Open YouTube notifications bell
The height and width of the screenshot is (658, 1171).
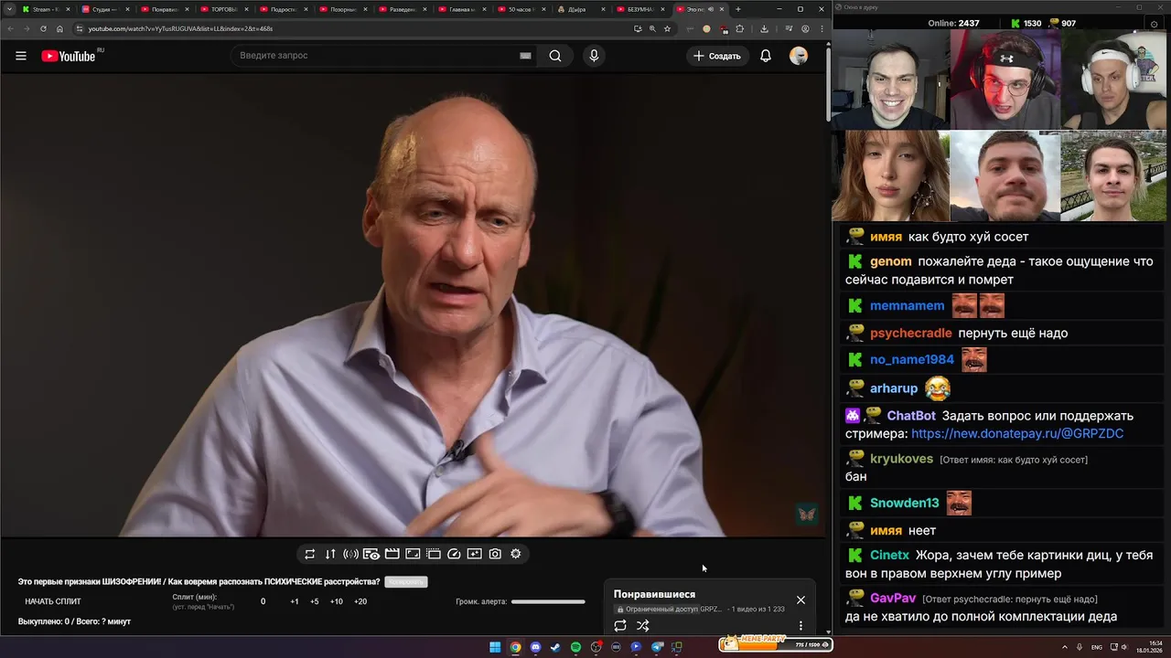click(766, 56)
